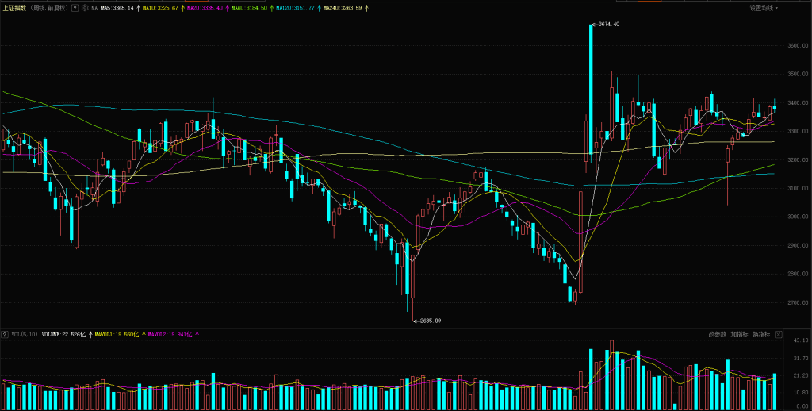Click the 2700.00 price axis label

click(796, 302)
